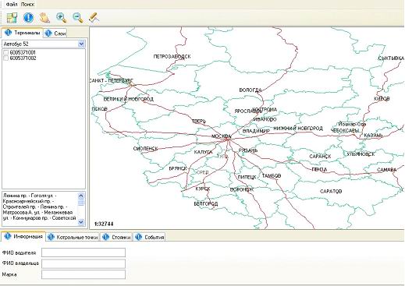Select the blue information tool icon

coord(29,18)
